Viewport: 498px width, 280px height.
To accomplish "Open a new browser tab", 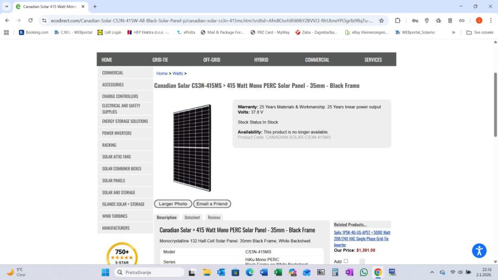I will (x=95, y=6).
